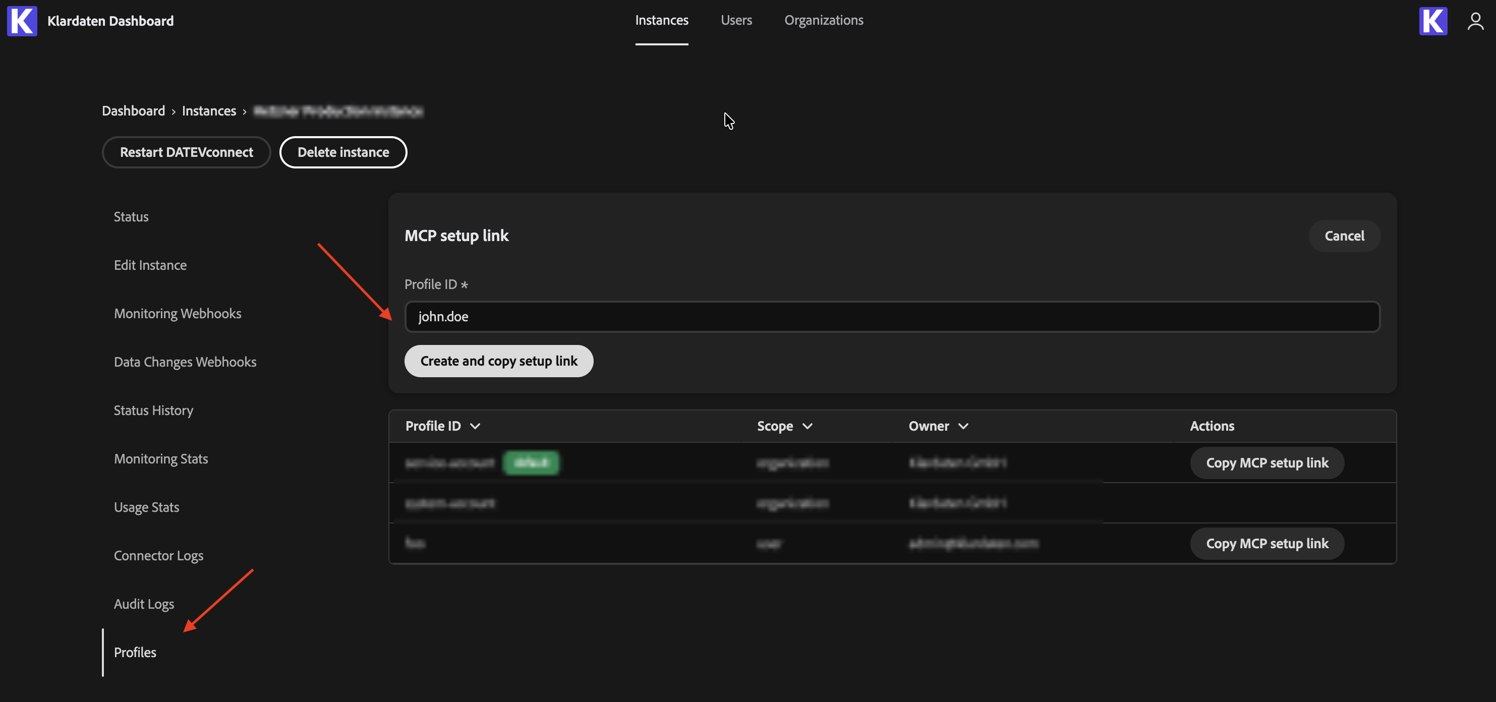Click the purple K icon beside user avatar
The image size is (1496, 702).
[1432, 21]
